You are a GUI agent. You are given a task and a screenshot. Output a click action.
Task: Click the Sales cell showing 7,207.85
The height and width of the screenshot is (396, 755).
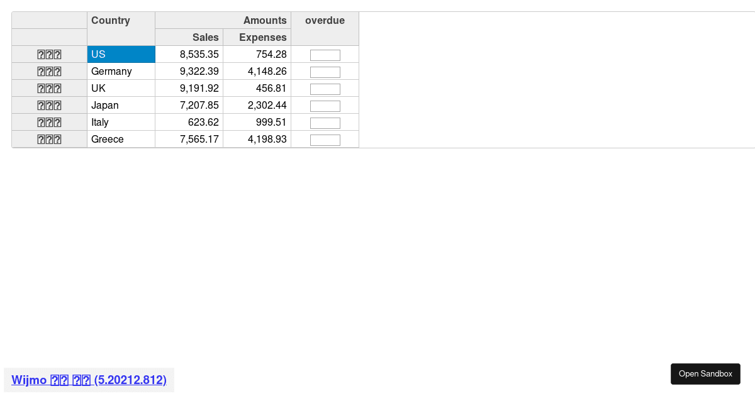click(189, 106)
